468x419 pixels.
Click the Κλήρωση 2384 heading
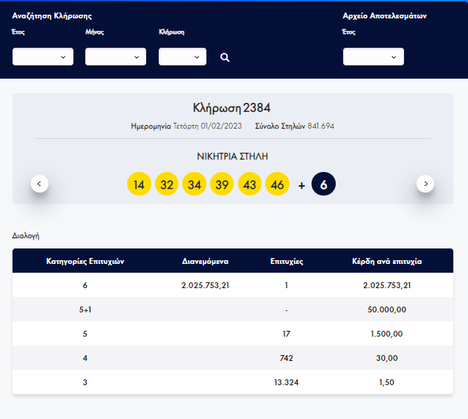(x=232, y=108)
